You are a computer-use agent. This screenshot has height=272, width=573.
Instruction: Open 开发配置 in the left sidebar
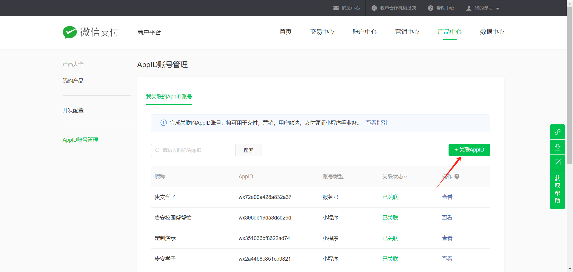coord(73,110)
